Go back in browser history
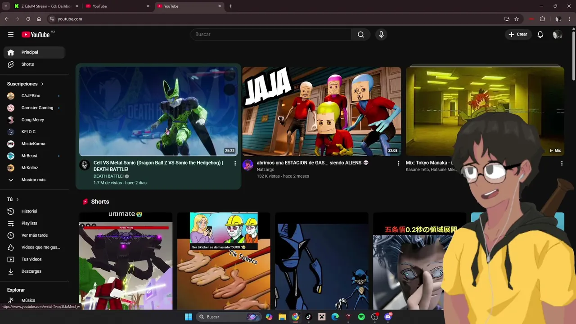 click(x=7, y=19)
